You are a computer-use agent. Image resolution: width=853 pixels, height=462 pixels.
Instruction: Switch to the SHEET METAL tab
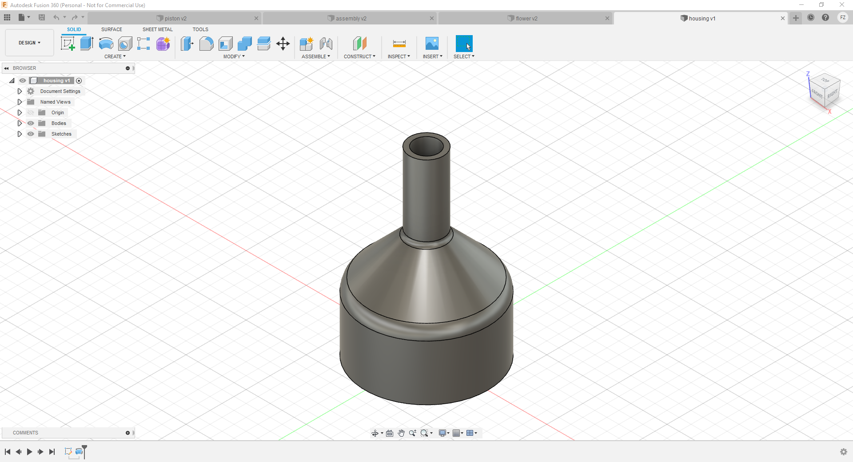pyautogui.click(x=158, y=29)
